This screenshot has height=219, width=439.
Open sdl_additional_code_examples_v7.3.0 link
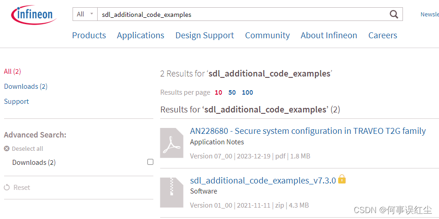tap(263, 181)
